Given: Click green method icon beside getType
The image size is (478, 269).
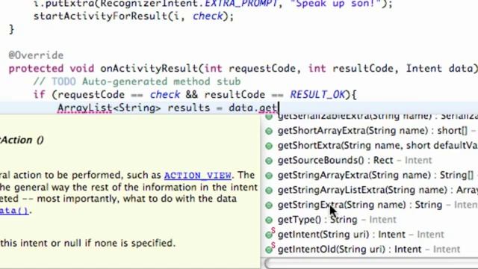Looking at the screenshot, I should click(x=269, y=220).
